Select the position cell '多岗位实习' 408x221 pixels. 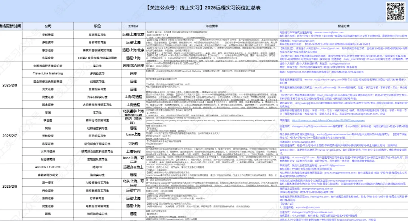click(x=97, y=73)
